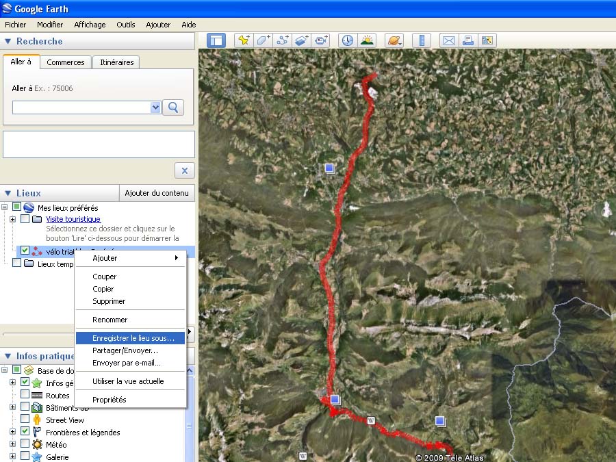The image size is (616, 462).
Task: Click the add placemark pushpin icon
Action: (x=244, y=40)
